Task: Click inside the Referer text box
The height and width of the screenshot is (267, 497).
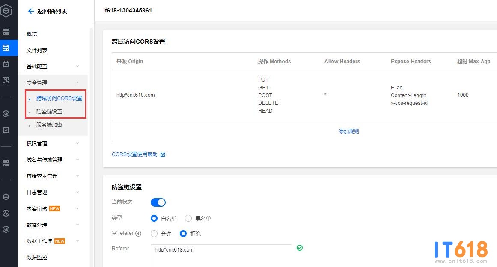Action: coord(221,255)
